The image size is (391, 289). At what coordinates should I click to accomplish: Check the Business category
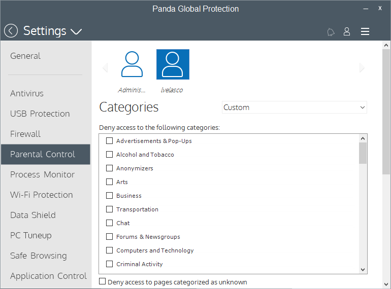click(109, 196)
